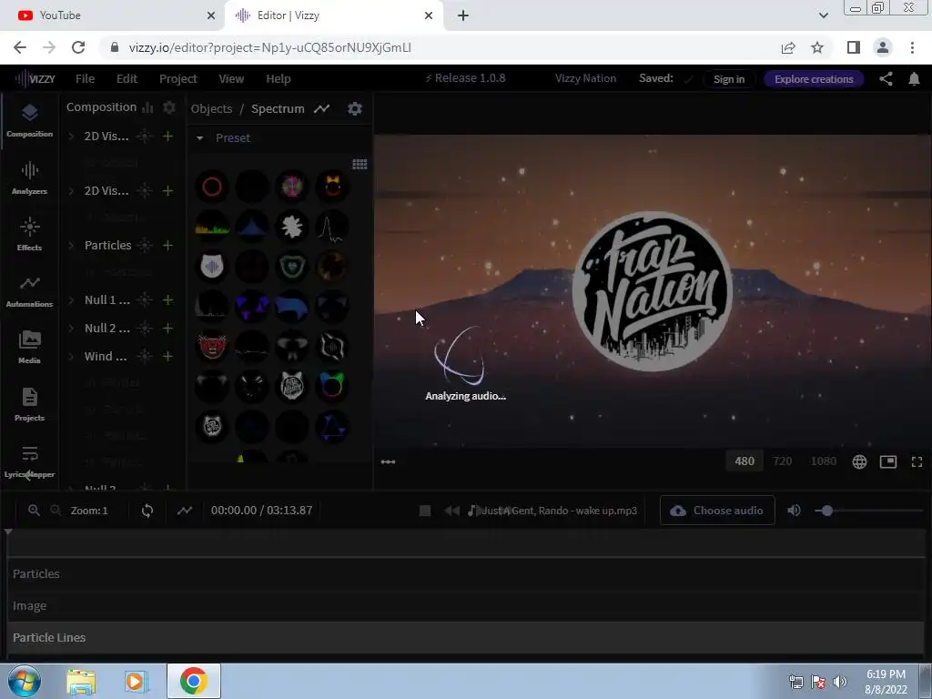Enter fullscreen preview mode
The image size is (932, 699).
tap(917, 461)
